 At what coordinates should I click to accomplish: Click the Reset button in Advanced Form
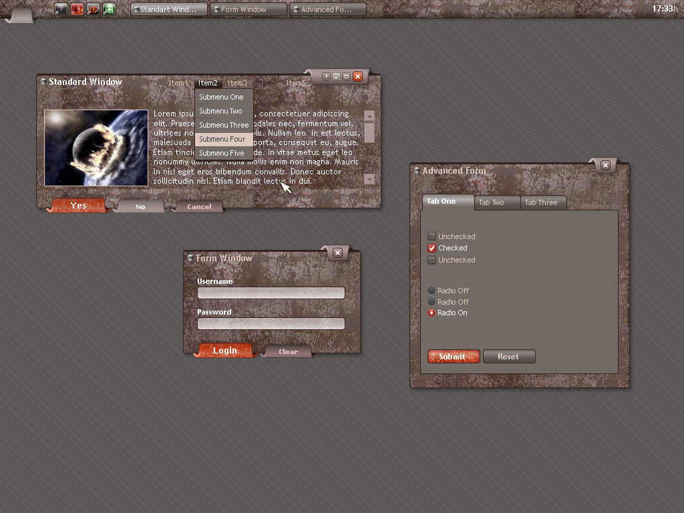(508, 357)
